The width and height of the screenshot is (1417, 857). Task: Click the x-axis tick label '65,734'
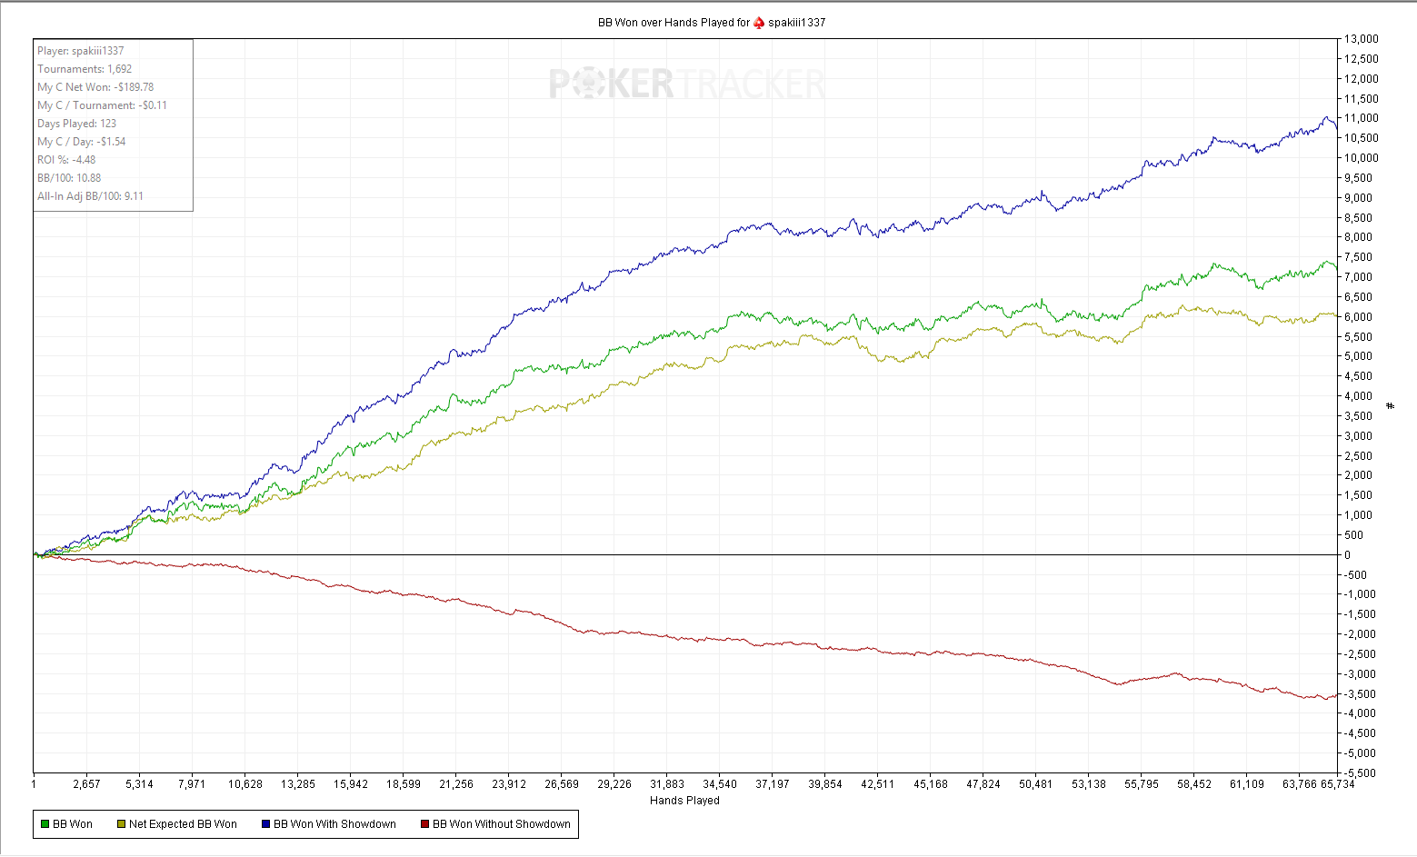click(x=1338, y=784)
